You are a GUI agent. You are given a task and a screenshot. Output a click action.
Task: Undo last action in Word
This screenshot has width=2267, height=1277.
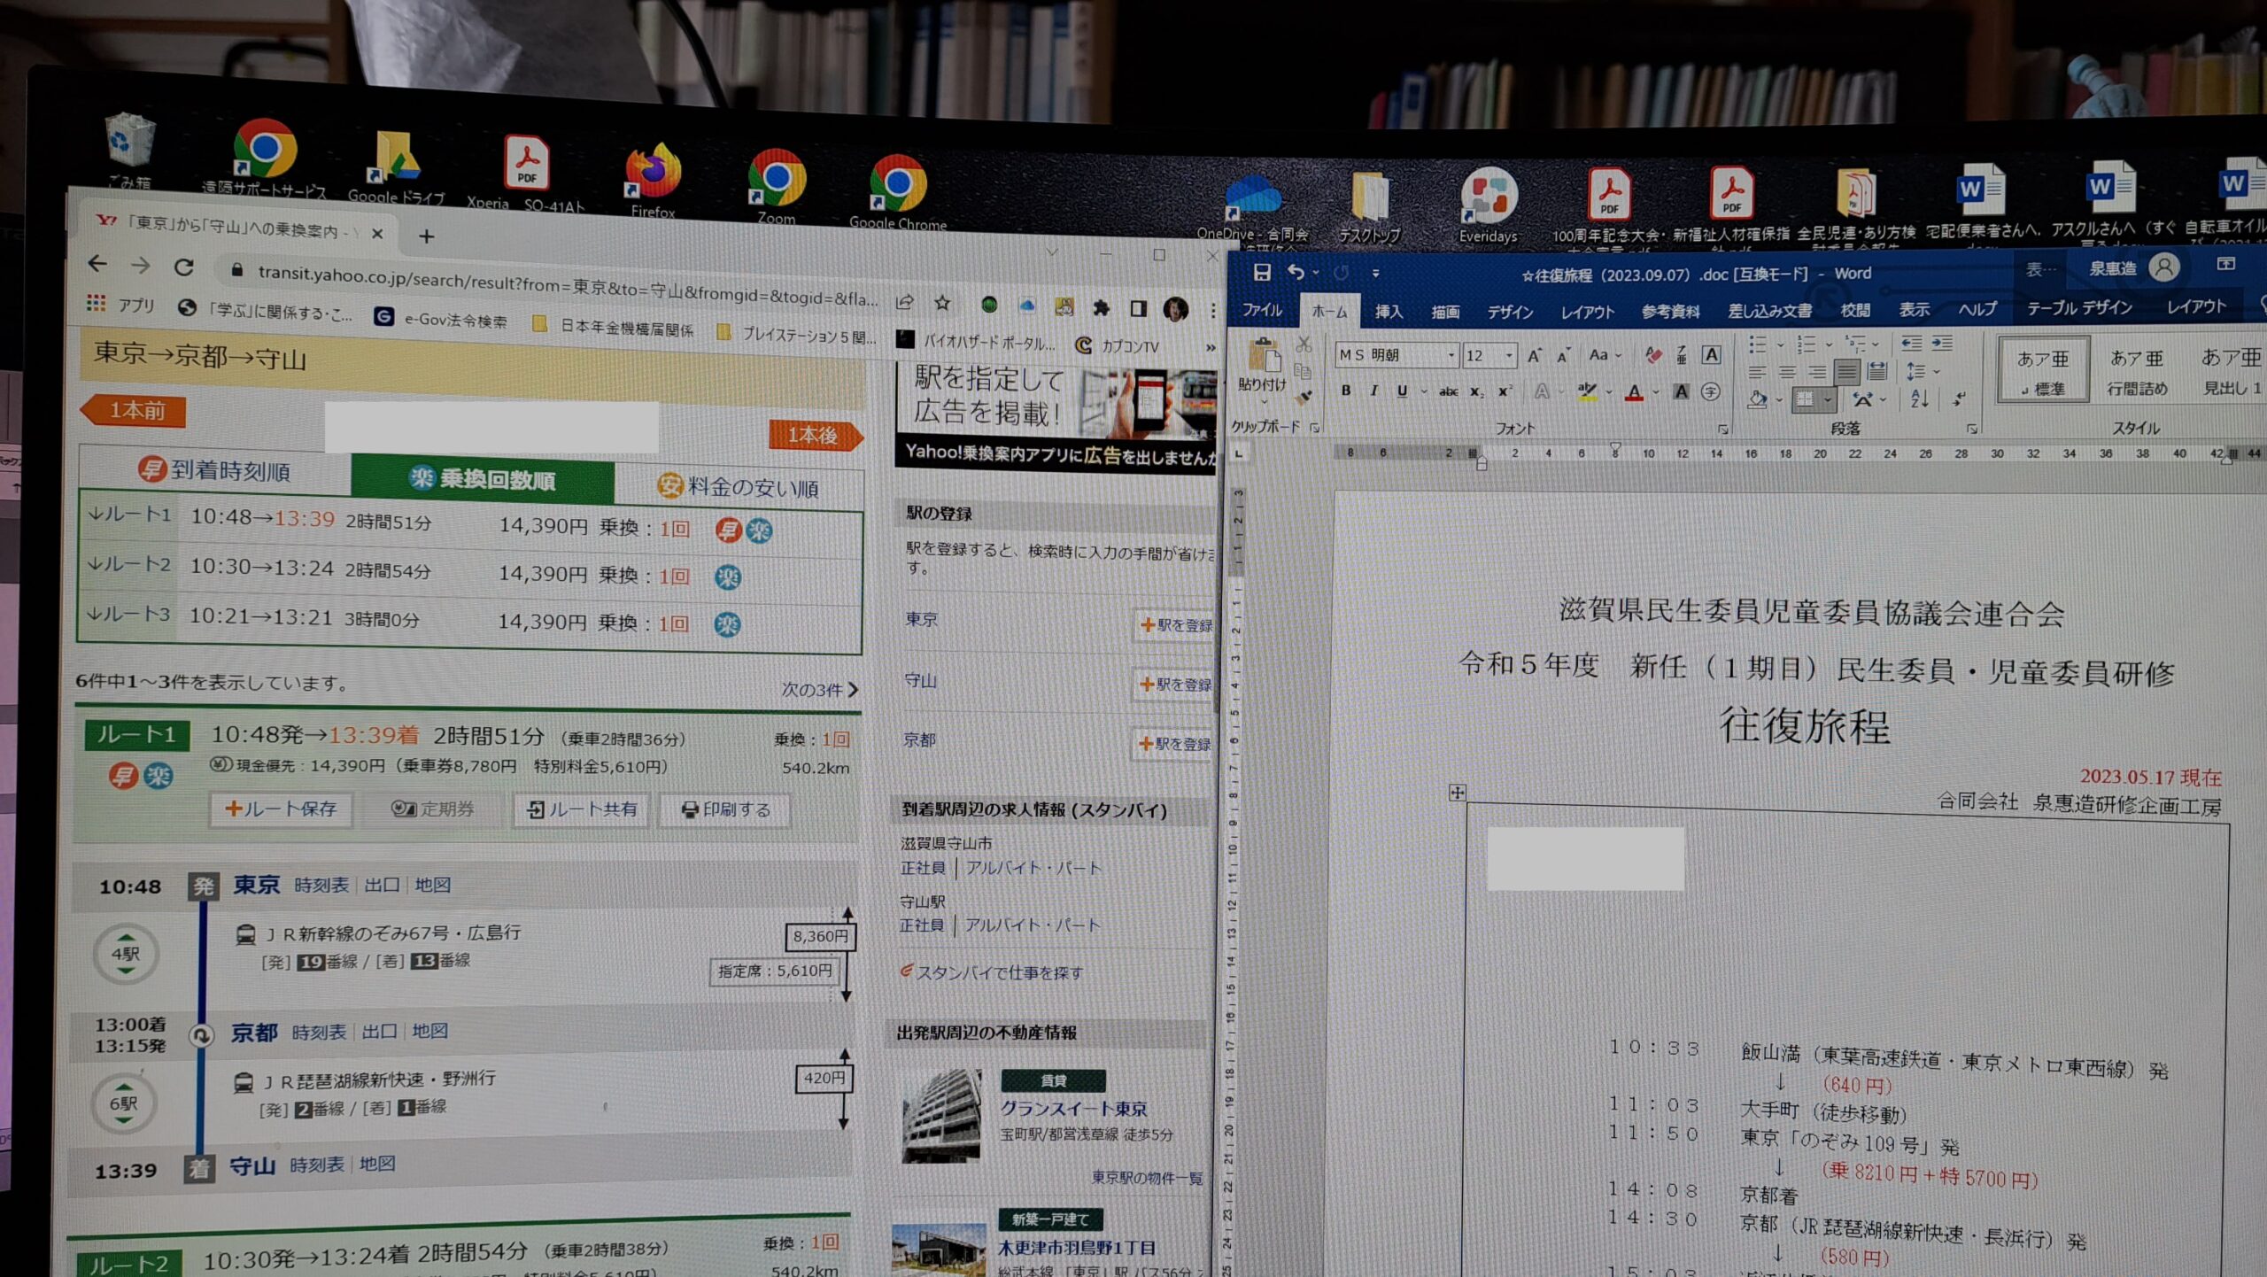[x=1296, y=273]
